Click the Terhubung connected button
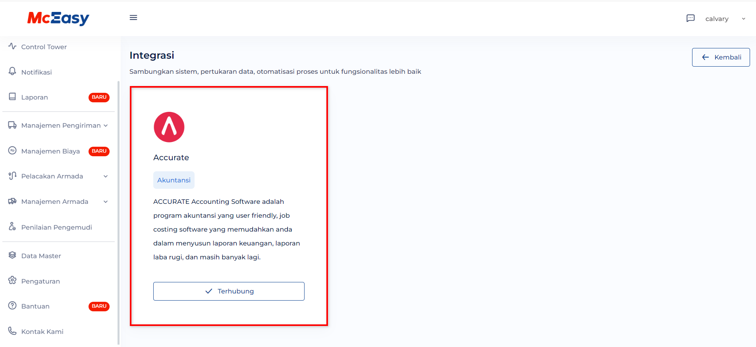 [x=229, y=291]
